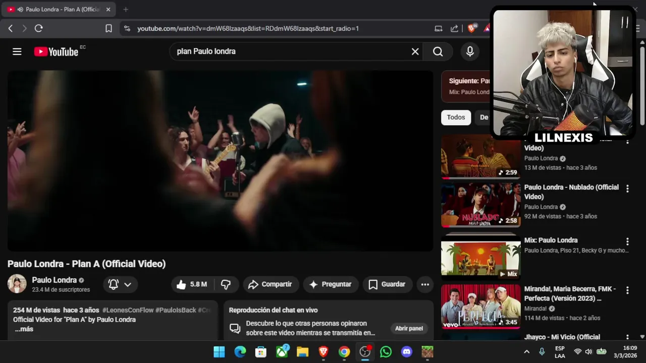Open more actions ellipsis below the video
Image resolution: width=646 pixels, height=363 pixels.
click(425, 284)
